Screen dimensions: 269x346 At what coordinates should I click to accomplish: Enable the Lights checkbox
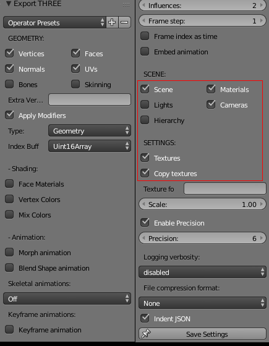tap(145, 104)
